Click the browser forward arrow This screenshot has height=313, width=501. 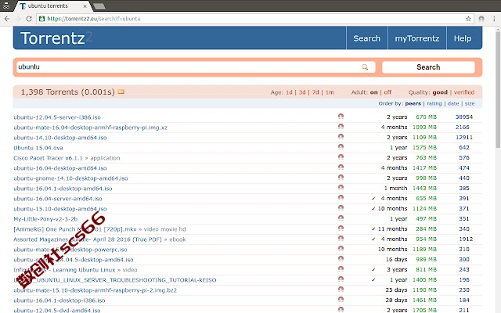pos(18,19)
